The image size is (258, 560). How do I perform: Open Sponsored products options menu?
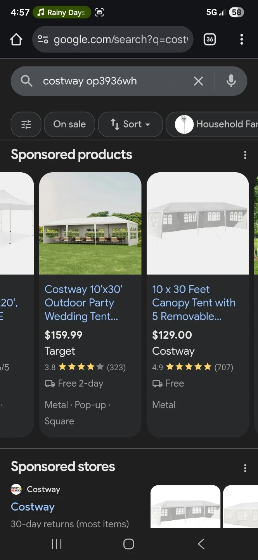[245, 155]
